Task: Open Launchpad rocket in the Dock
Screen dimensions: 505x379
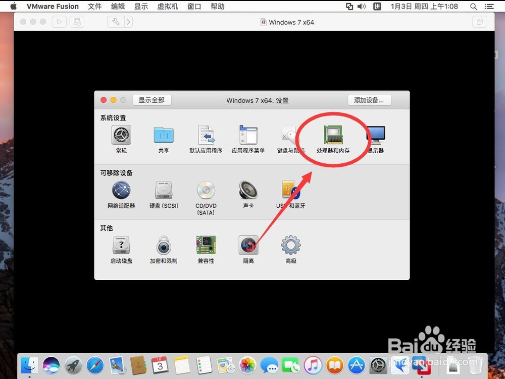Action: (73, 365)
